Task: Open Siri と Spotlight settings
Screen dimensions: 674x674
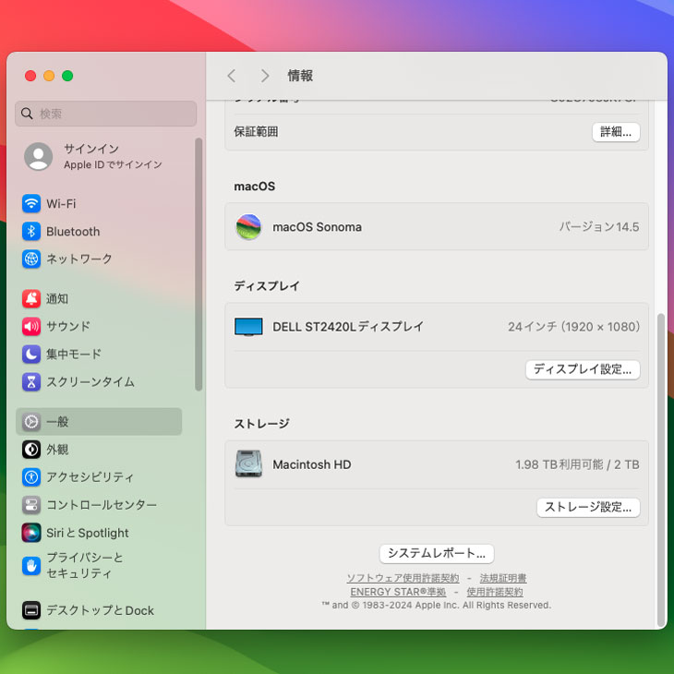Action: 87,533
